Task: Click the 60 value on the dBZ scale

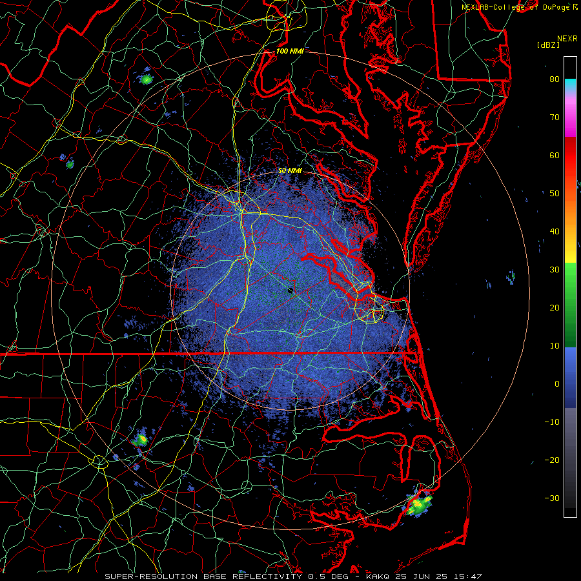Action: [555, 155]
